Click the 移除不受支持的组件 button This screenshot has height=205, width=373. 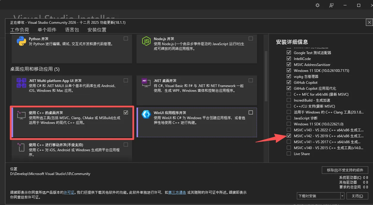tap(345, 170)
